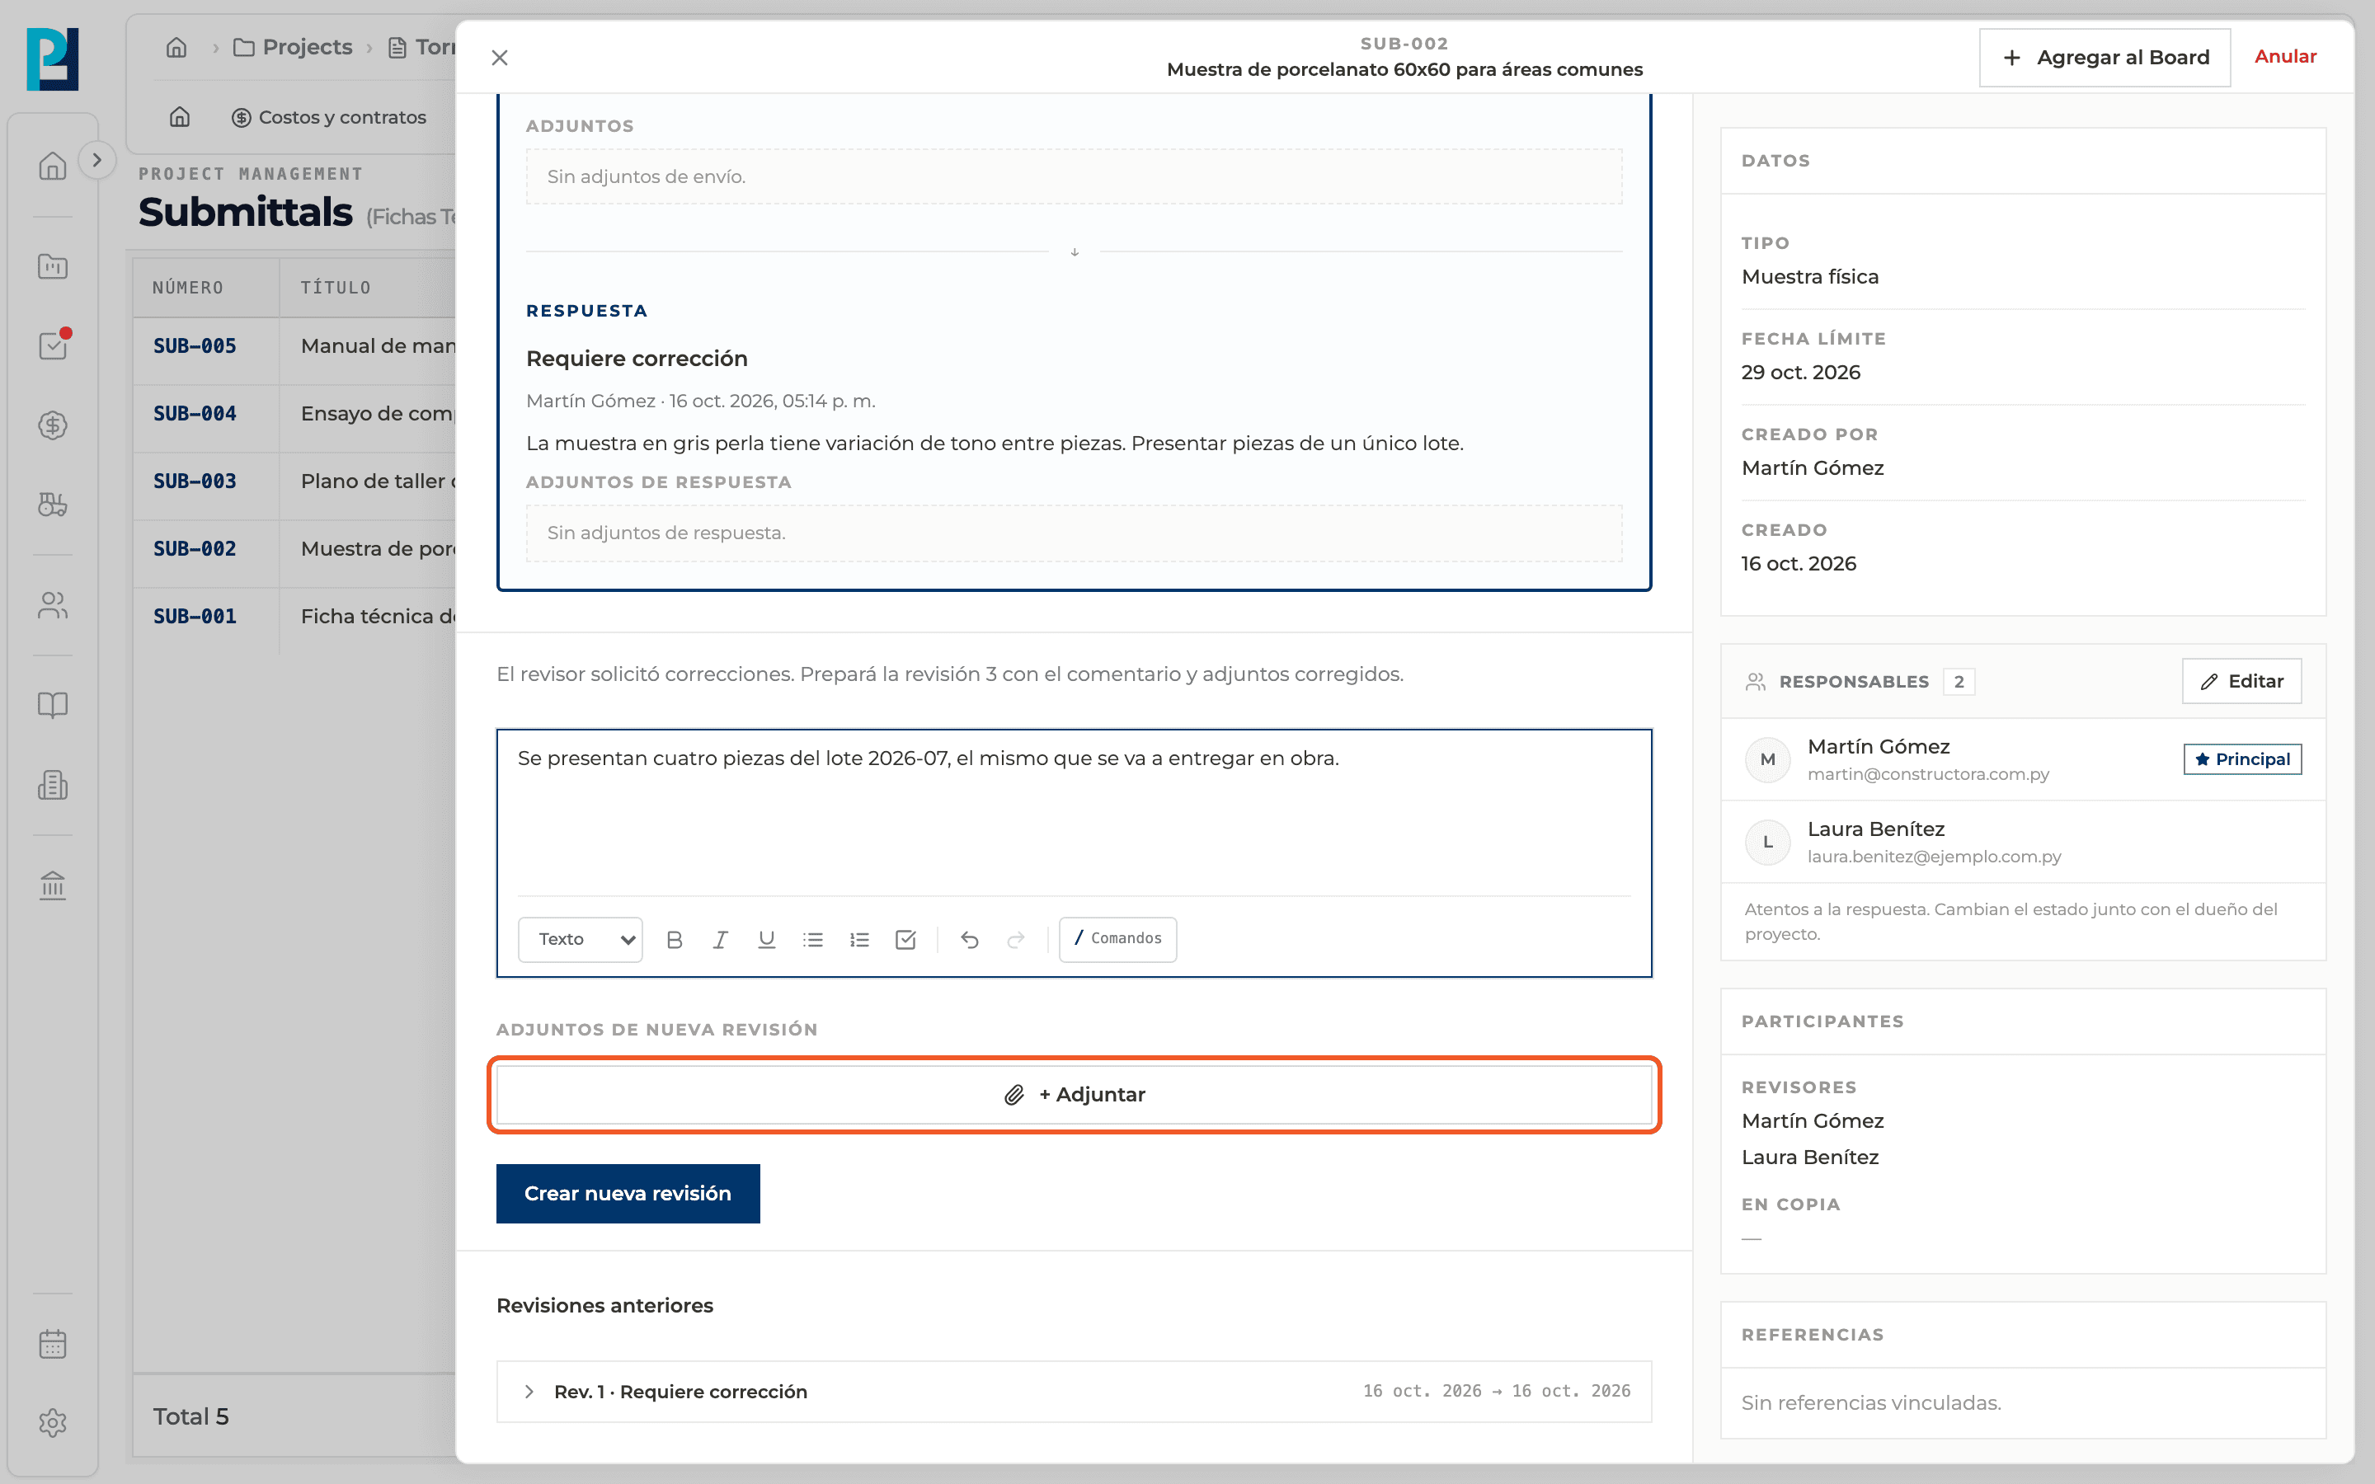The height and width of the screenshot is (1484, 2375).
Task: Open SUB-003 in the submittals table
Action: click(195, 481)
